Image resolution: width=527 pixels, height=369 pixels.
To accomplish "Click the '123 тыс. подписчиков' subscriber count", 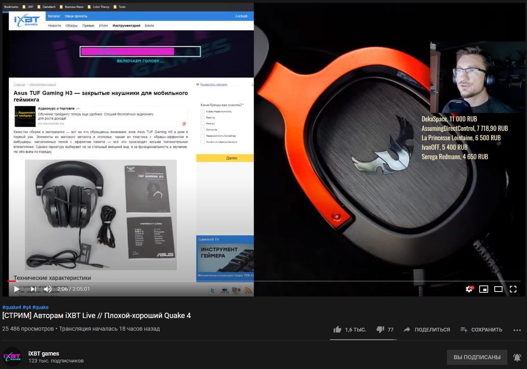I will tap(56, 361).
